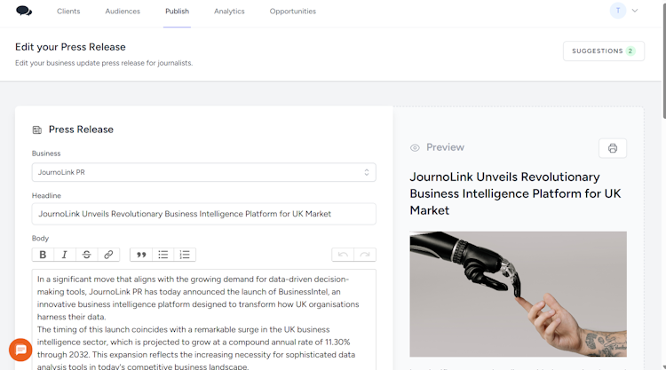Click the preview headline text
The image size is (666, 370).
click(515, 193)
